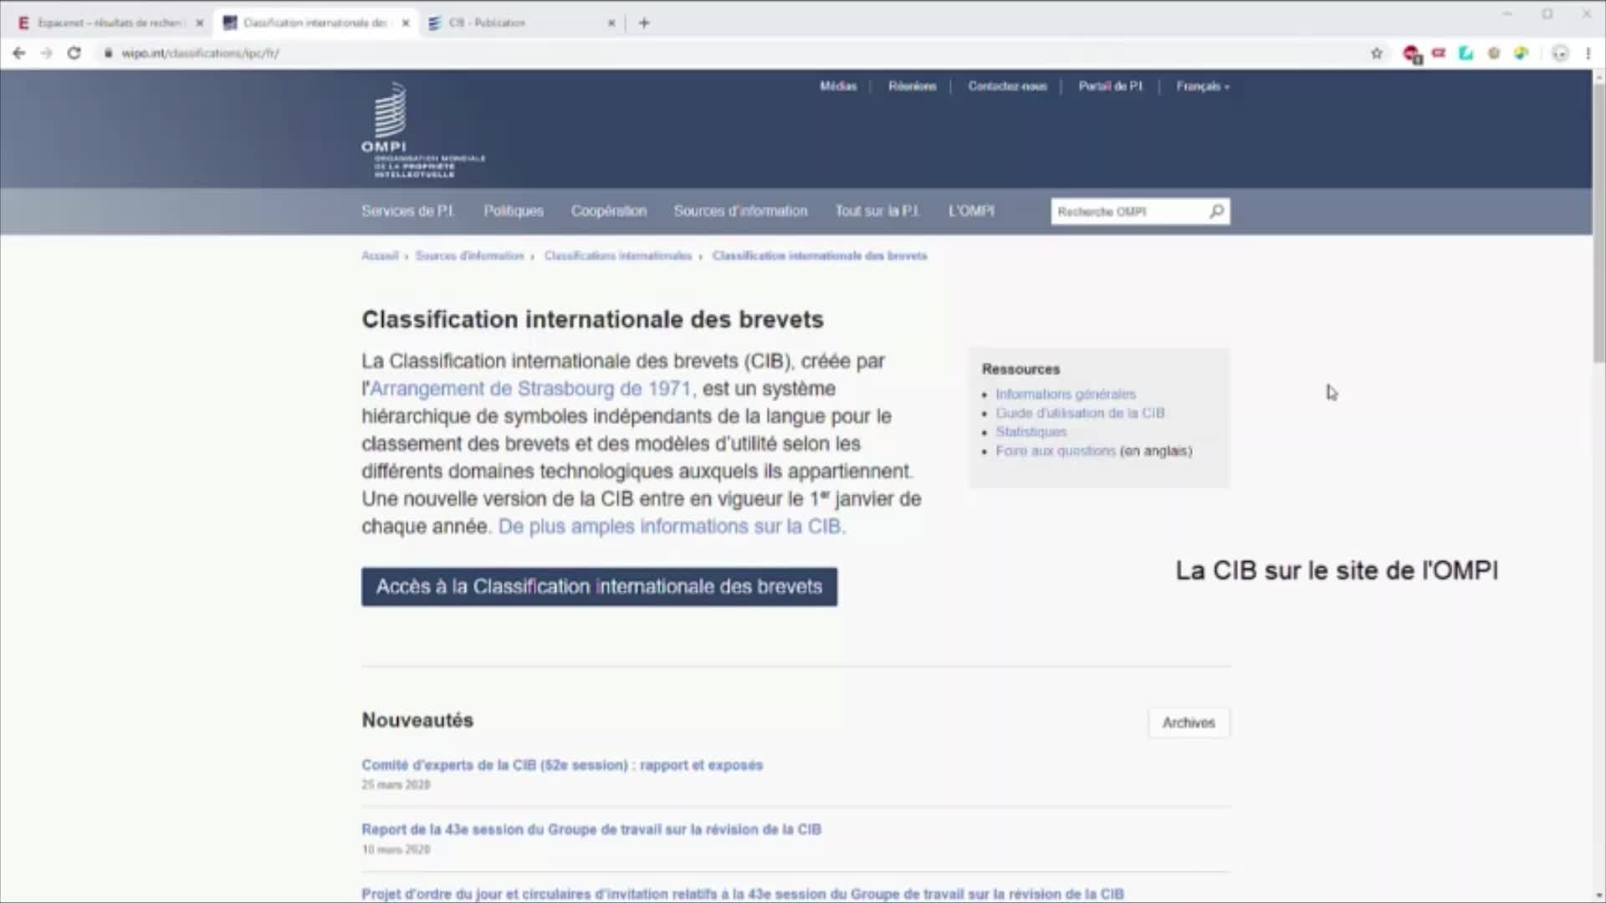
Task: Bookmark this page with the star icon
Action: 1377,54
